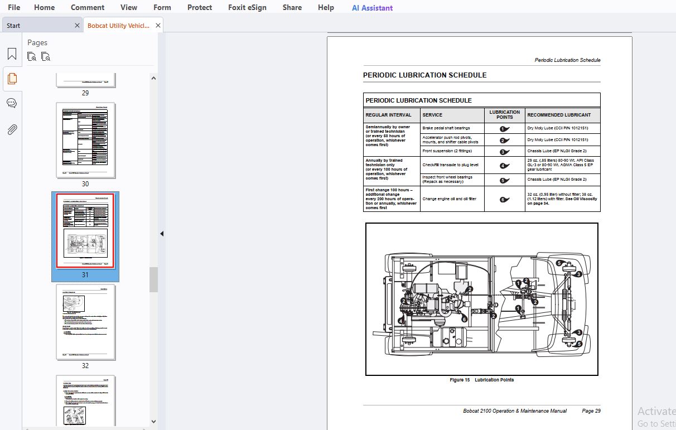The image size is (676, 430).
Task: Open the Home ribbon tab
Action: coord(45,7)
